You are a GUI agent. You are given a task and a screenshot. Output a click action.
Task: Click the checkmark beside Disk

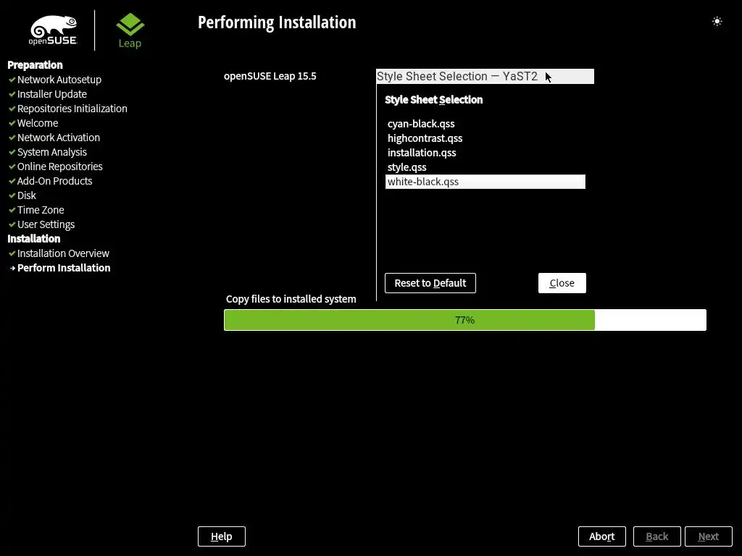pos(12,195)
